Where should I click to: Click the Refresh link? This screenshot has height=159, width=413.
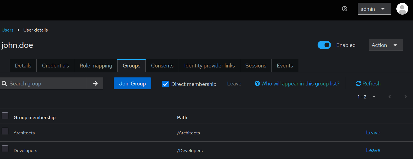(368, 84)
